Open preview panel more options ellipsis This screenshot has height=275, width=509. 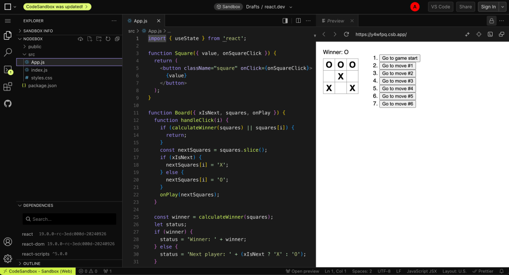click(502, 21)
